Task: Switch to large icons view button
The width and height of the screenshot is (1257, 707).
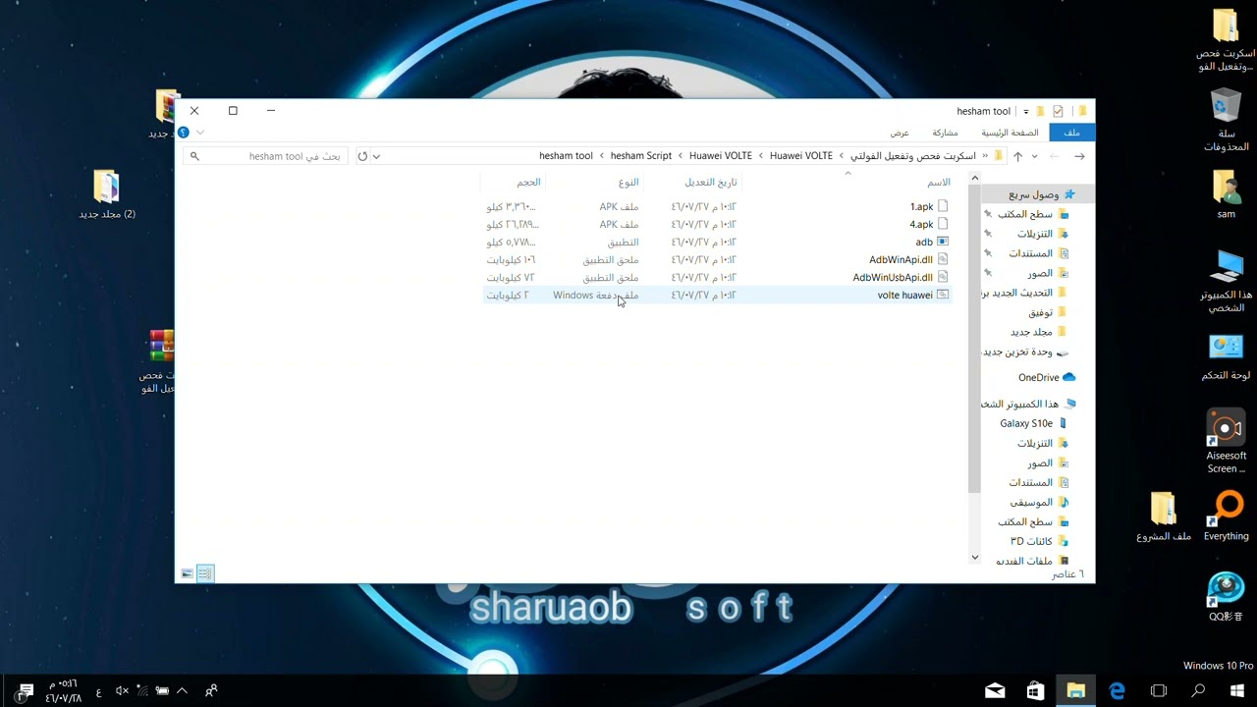Action: pyautogui.click(x=187, y=573)
